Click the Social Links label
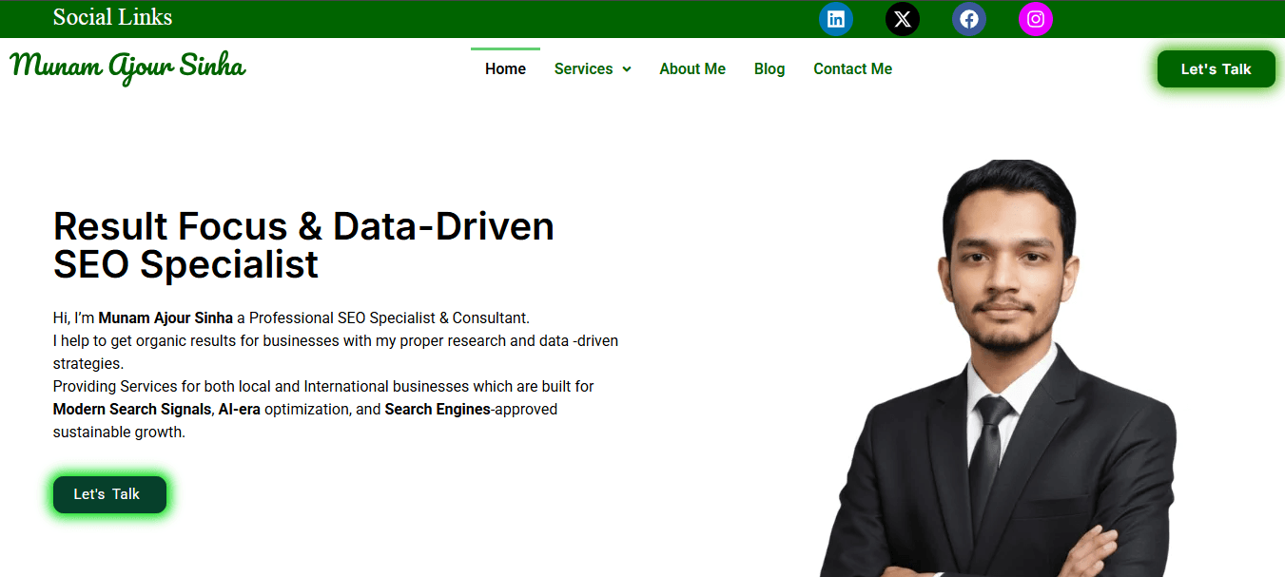This screenshot has height=577, width=1285. coord(112,17)
